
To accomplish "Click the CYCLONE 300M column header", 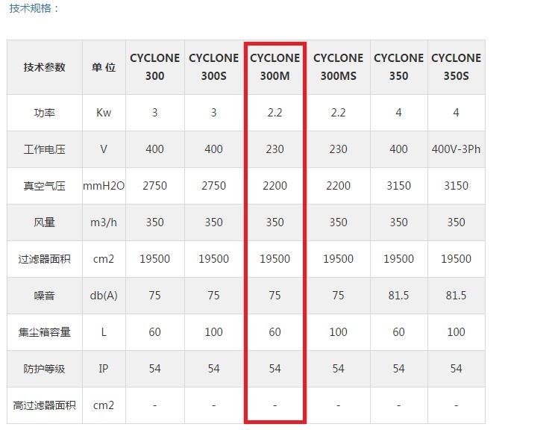I will pos(275,67).
